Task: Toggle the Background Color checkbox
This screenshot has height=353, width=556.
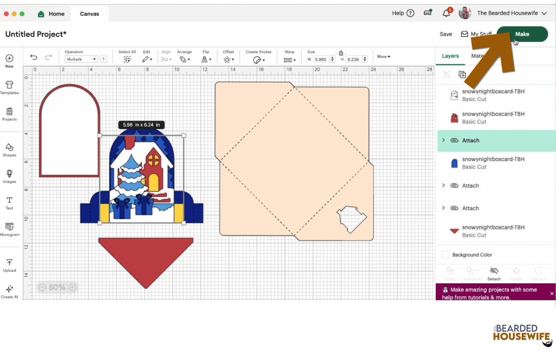Action: 445,255
